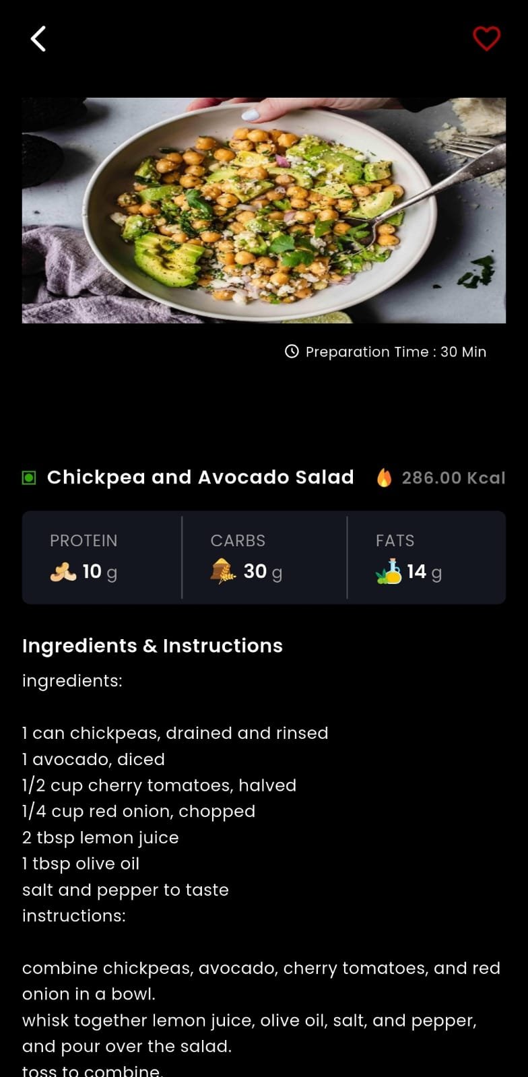Viewport: 528px width, 1077px height.
Task: Tap the '1 avocado, diced' ingredient line
Action: [94, 759]
